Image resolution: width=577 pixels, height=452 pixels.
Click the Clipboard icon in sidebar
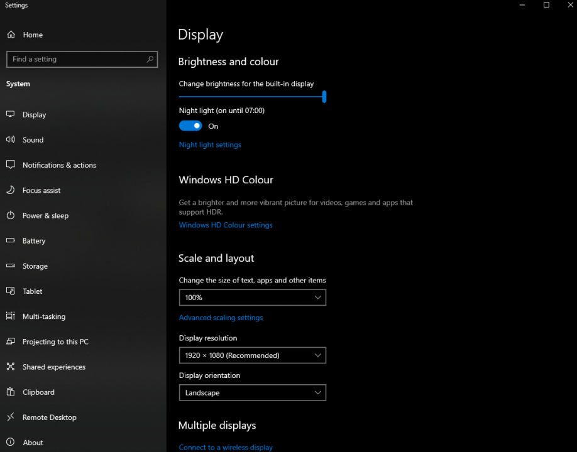[x=11, y=392]
